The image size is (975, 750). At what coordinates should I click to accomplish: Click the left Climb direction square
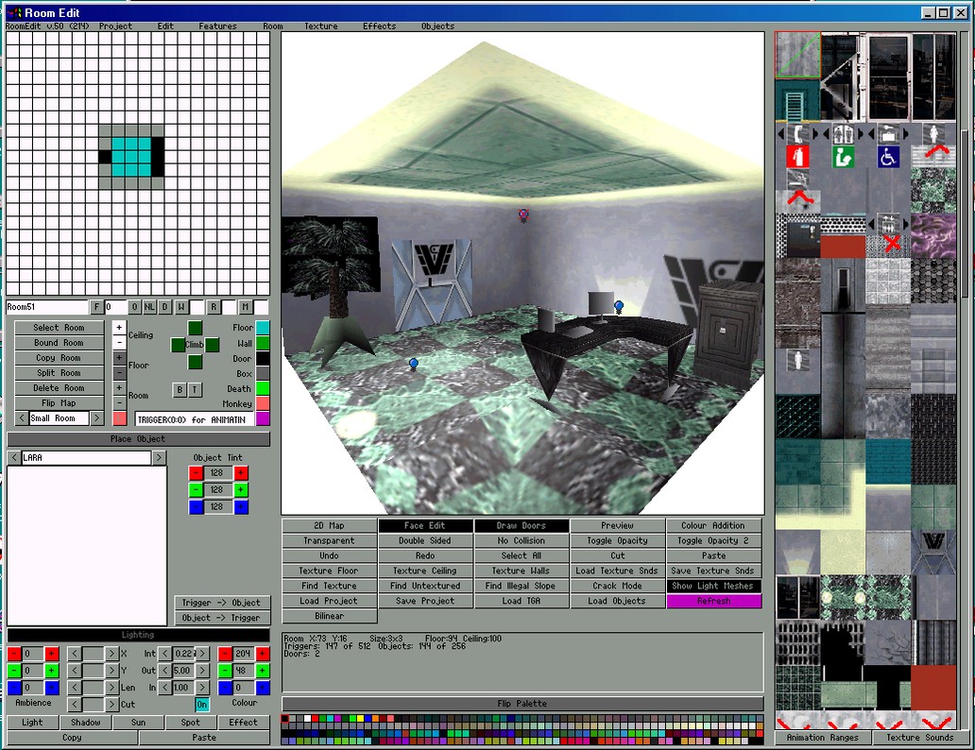pos(178,345)
